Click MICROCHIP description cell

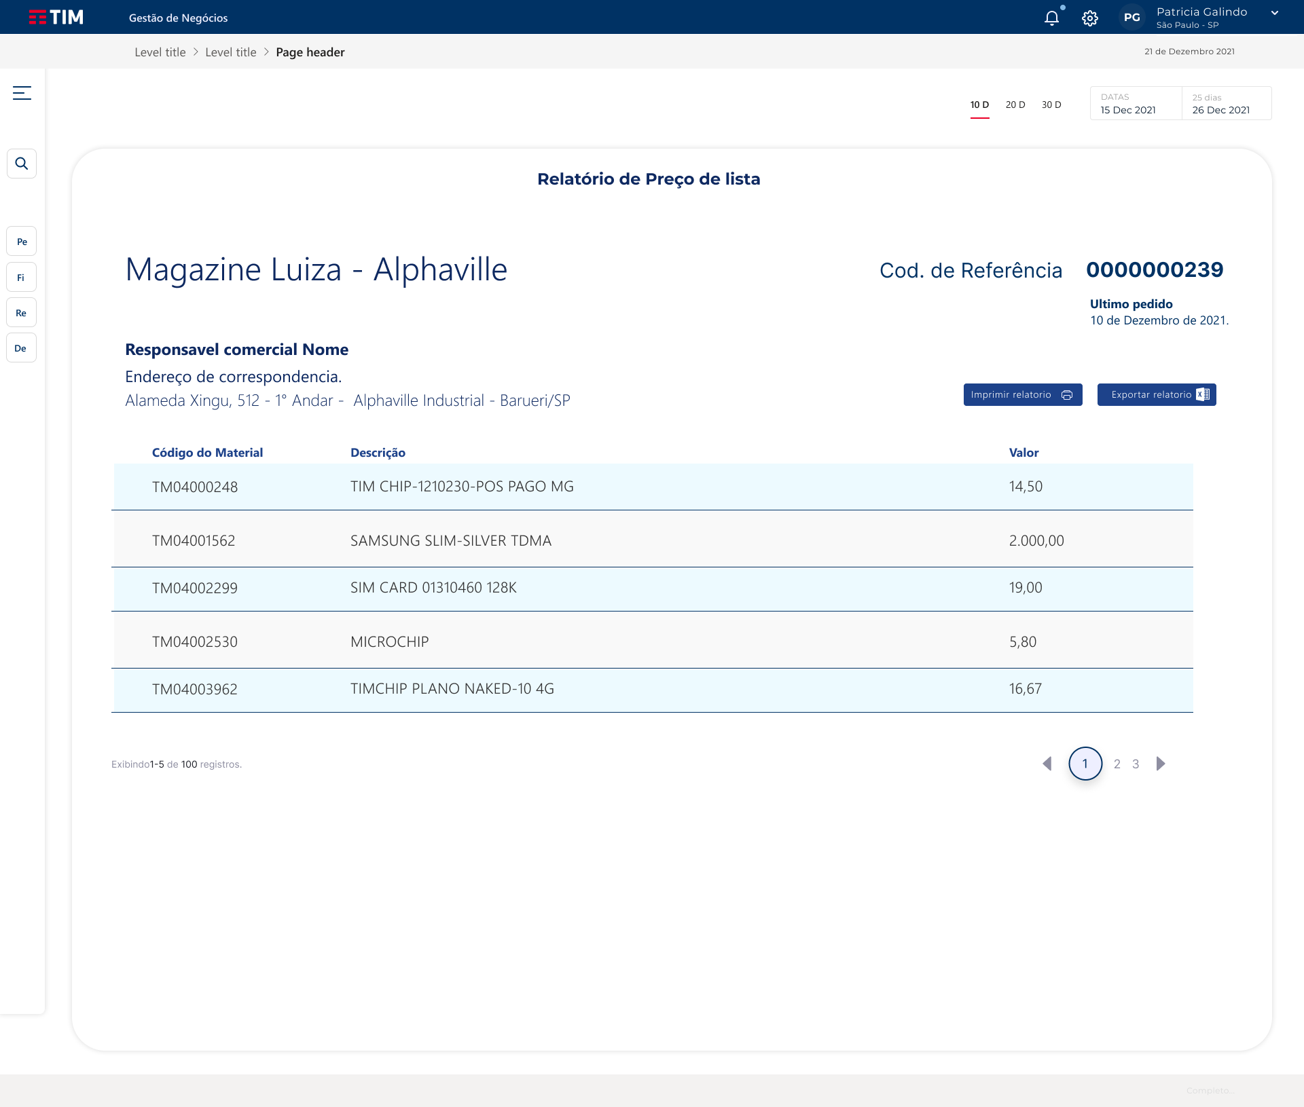390,642
